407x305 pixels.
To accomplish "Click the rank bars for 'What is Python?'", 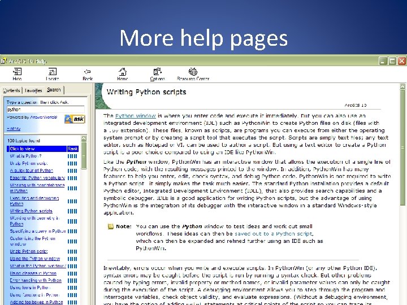I will [72, 156].
